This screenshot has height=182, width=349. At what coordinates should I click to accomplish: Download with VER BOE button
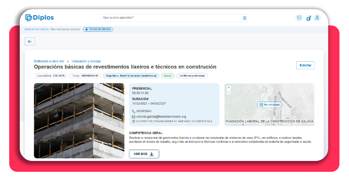tap(144, 154)
